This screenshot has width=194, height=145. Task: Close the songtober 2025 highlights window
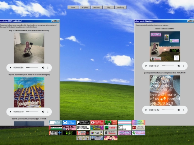(58, 21)
